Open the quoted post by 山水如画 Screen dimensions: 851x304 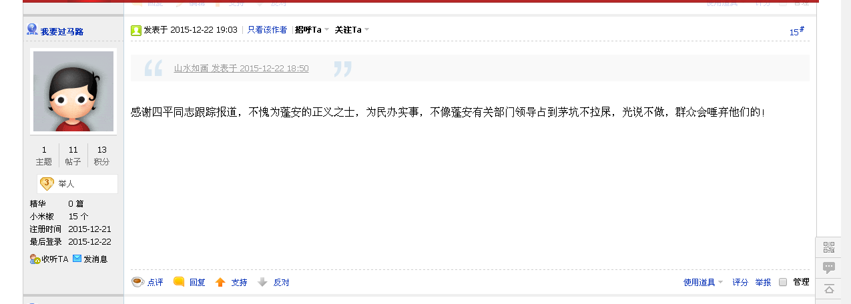tap(241, 68)
